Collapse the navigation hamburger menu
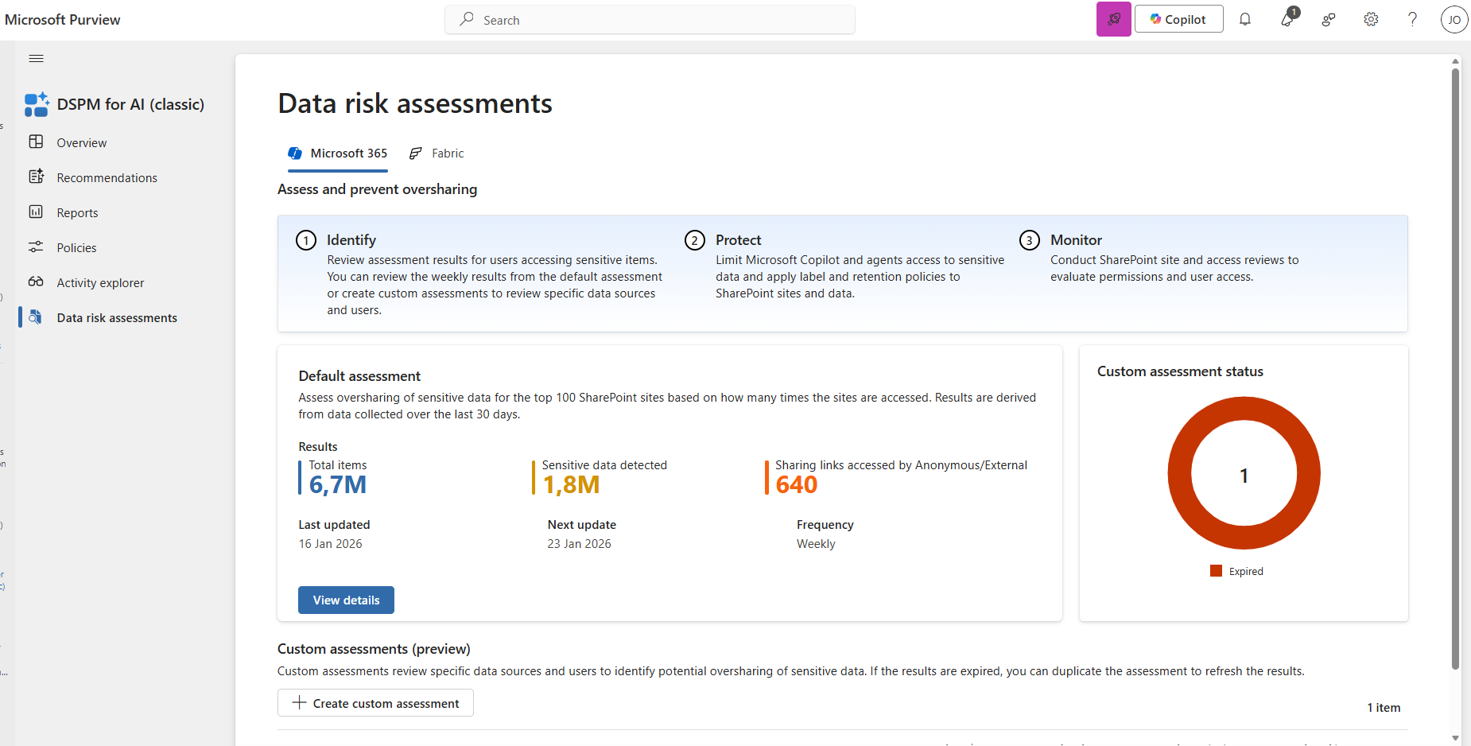1471x746 pixels. (x=36, y=59)
